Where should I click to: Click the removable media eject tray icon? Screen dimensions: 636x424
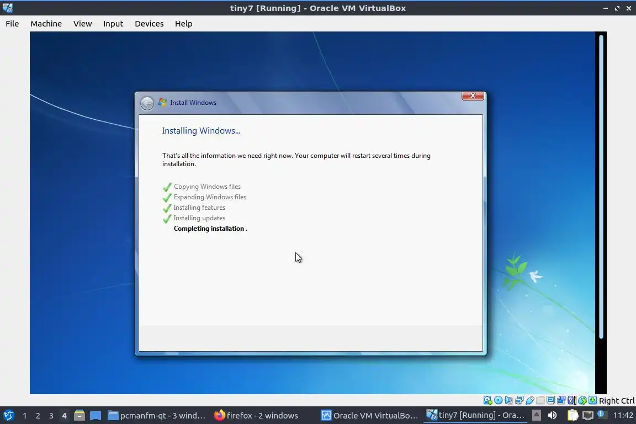[537, 415]
